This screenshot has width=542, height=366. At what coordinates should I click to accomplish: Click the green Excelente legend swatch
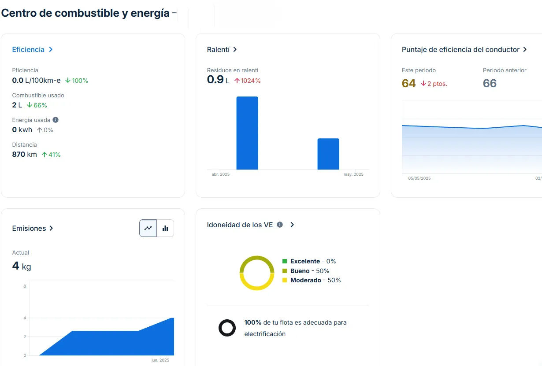point(285,261)
